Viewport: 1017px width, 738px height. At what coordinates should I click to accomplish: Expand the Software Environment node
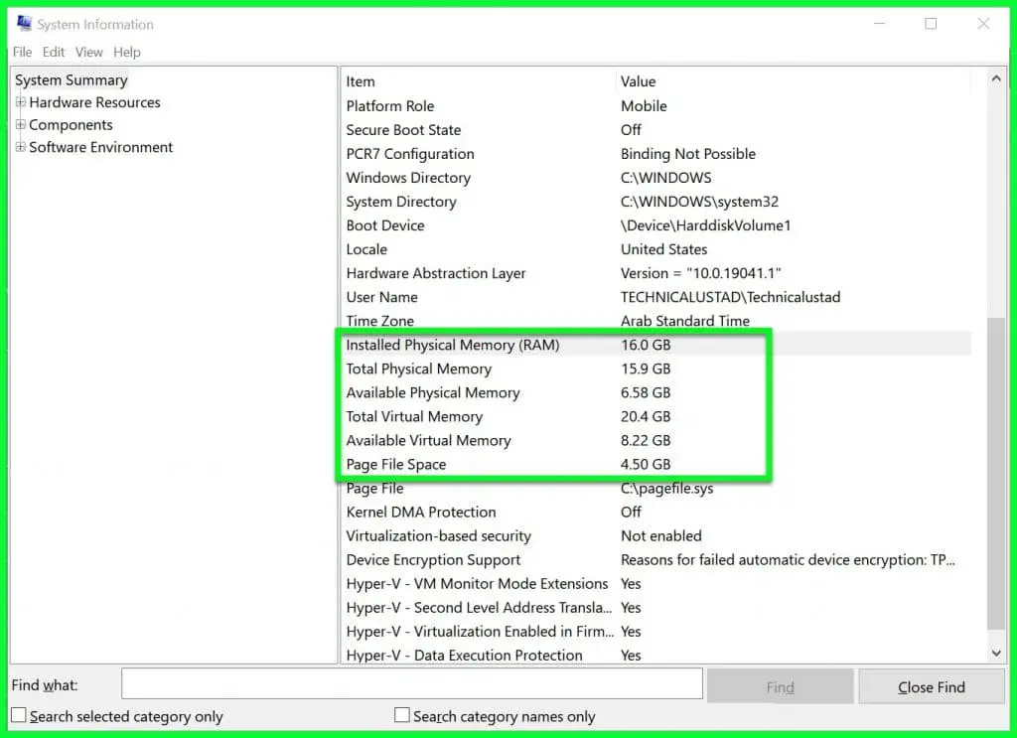20,147
